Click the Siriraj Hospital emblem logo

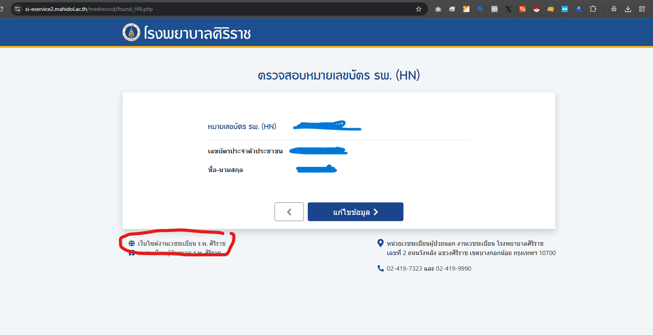(x=131, y=32)
